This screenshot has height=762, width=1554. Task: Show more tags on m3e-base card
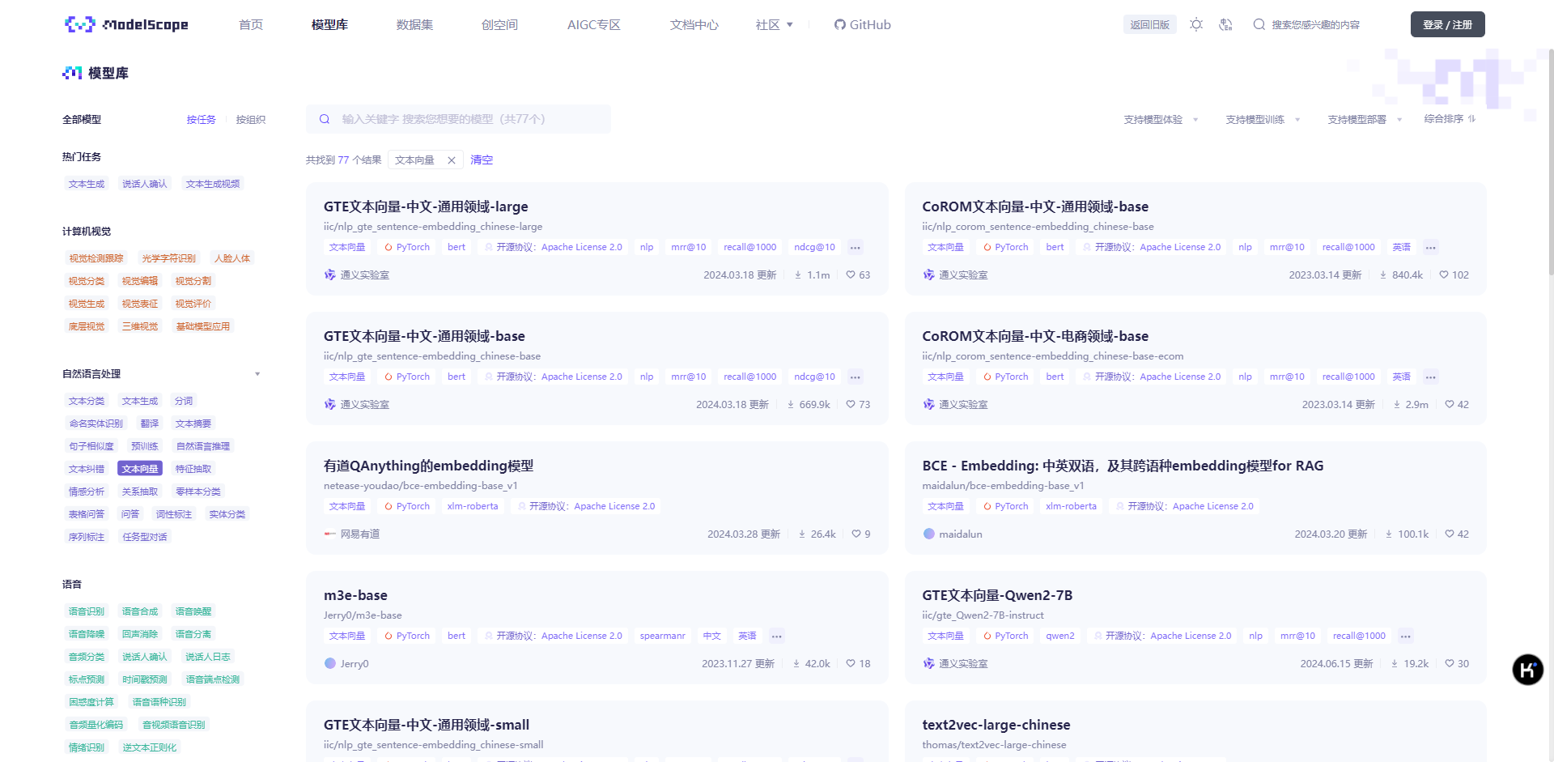(776, 636)
